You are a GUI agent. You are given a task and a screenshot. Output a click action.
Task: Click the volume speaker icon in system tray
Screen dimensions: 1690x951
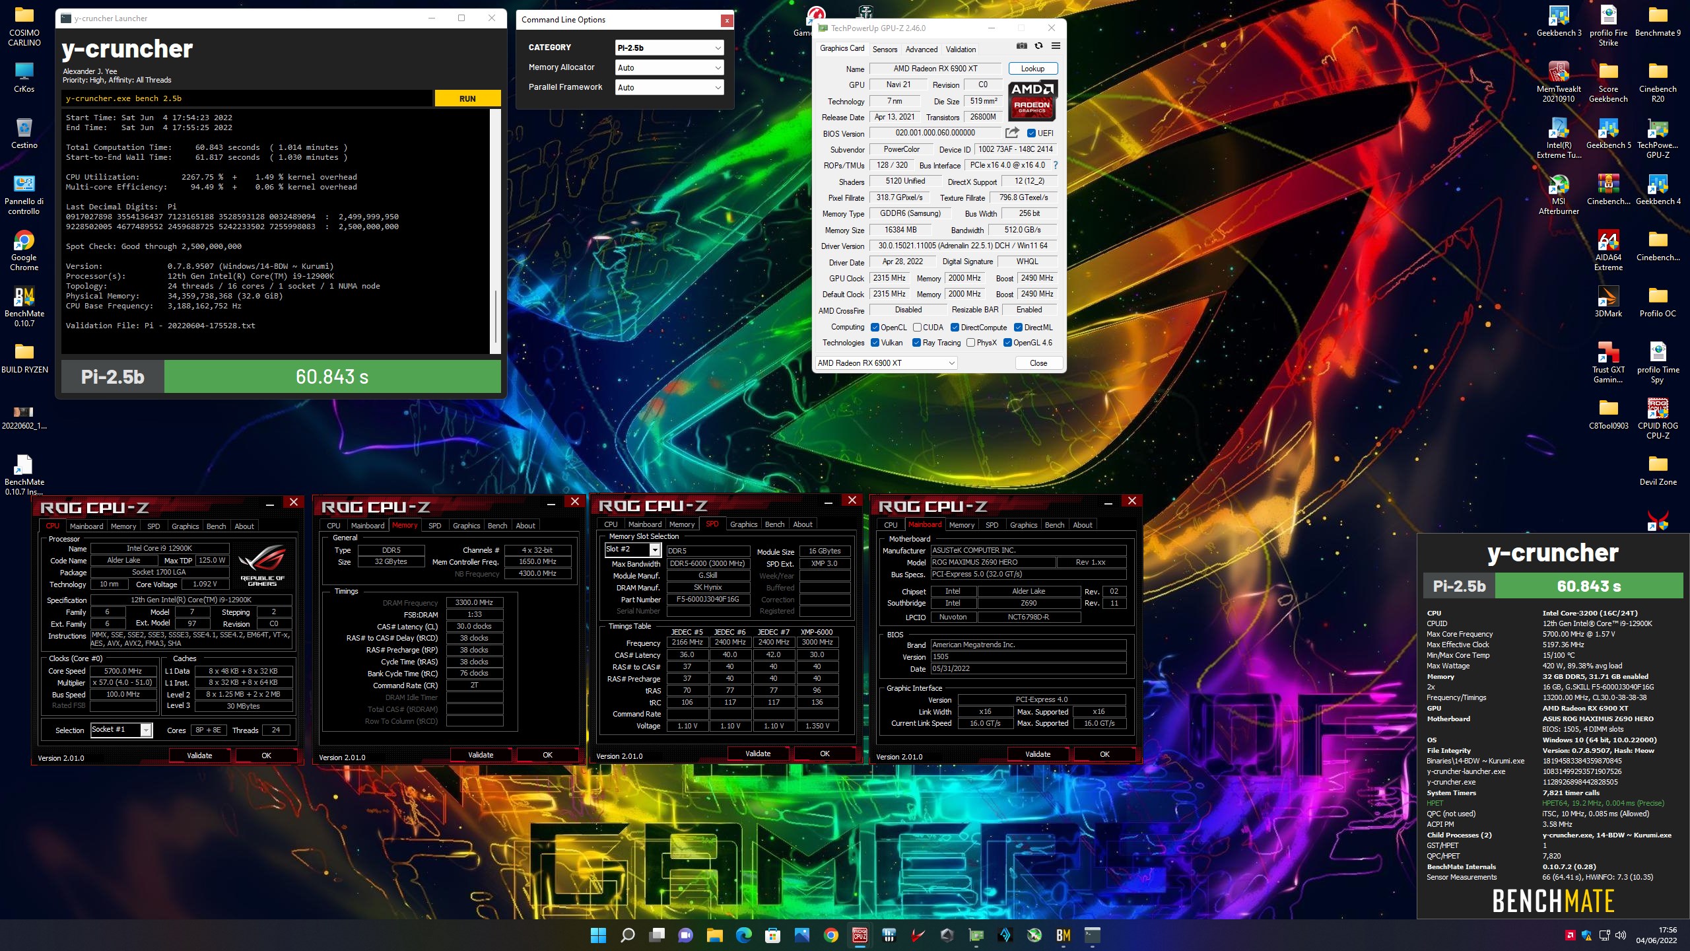click(1620, 935)
